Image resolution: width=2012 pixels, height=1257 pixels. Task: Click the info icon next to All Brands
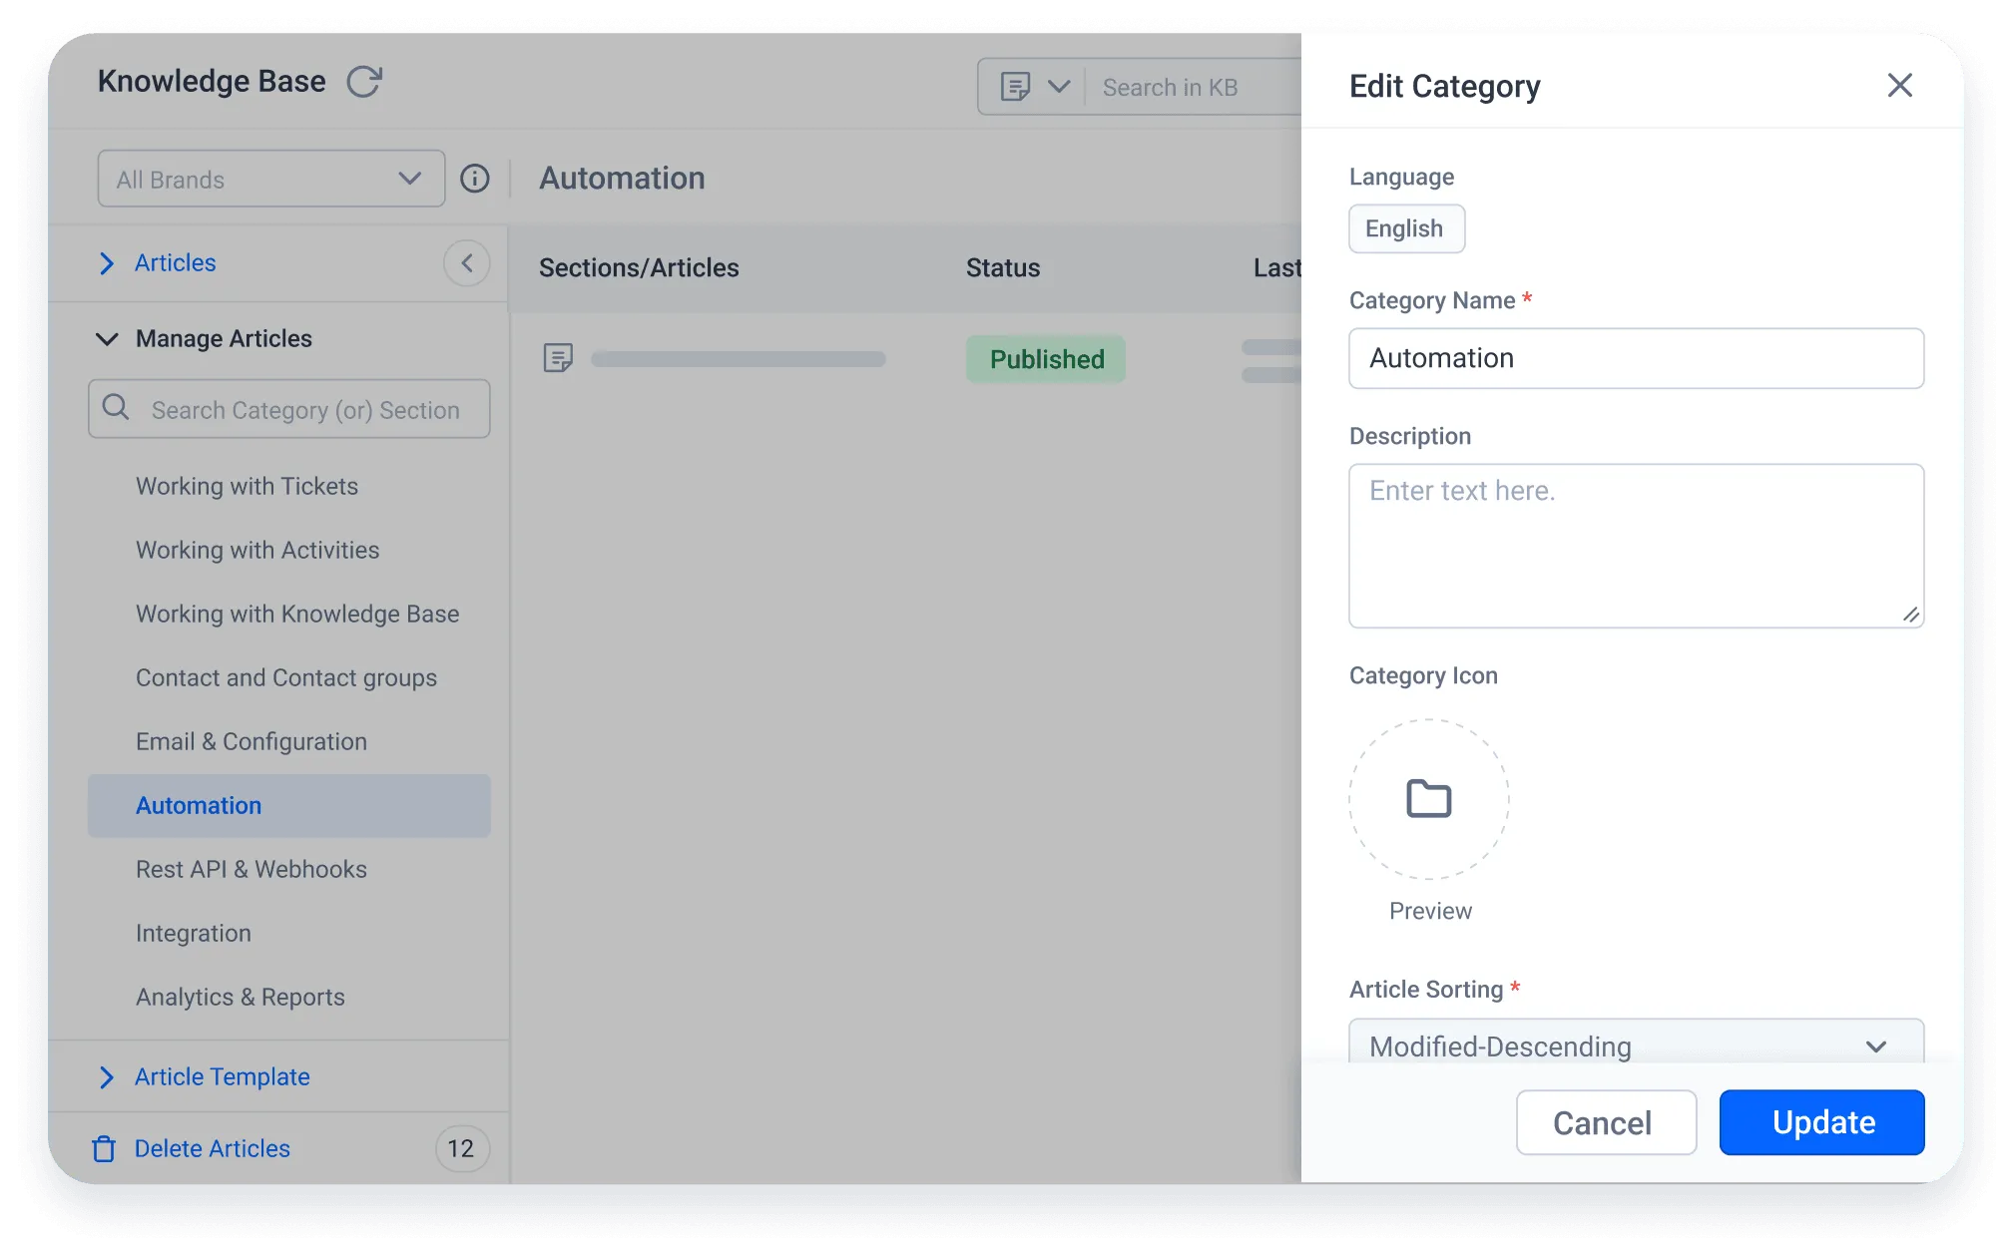[x=475, y=179]
